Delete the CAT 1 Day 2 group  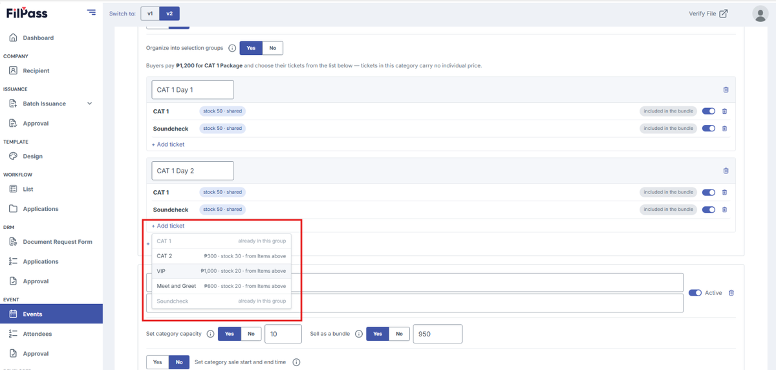pyautogui.click(x=726, y=171)
